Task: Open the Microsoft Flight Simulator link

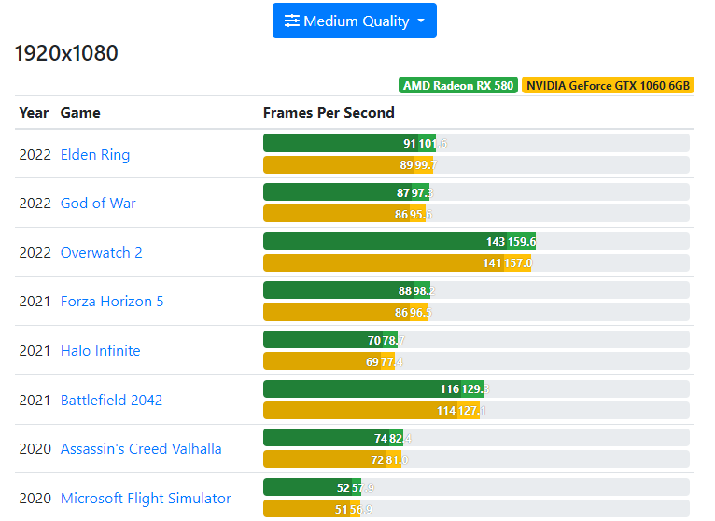Action: pyautogui.click(x=146, y=499)
